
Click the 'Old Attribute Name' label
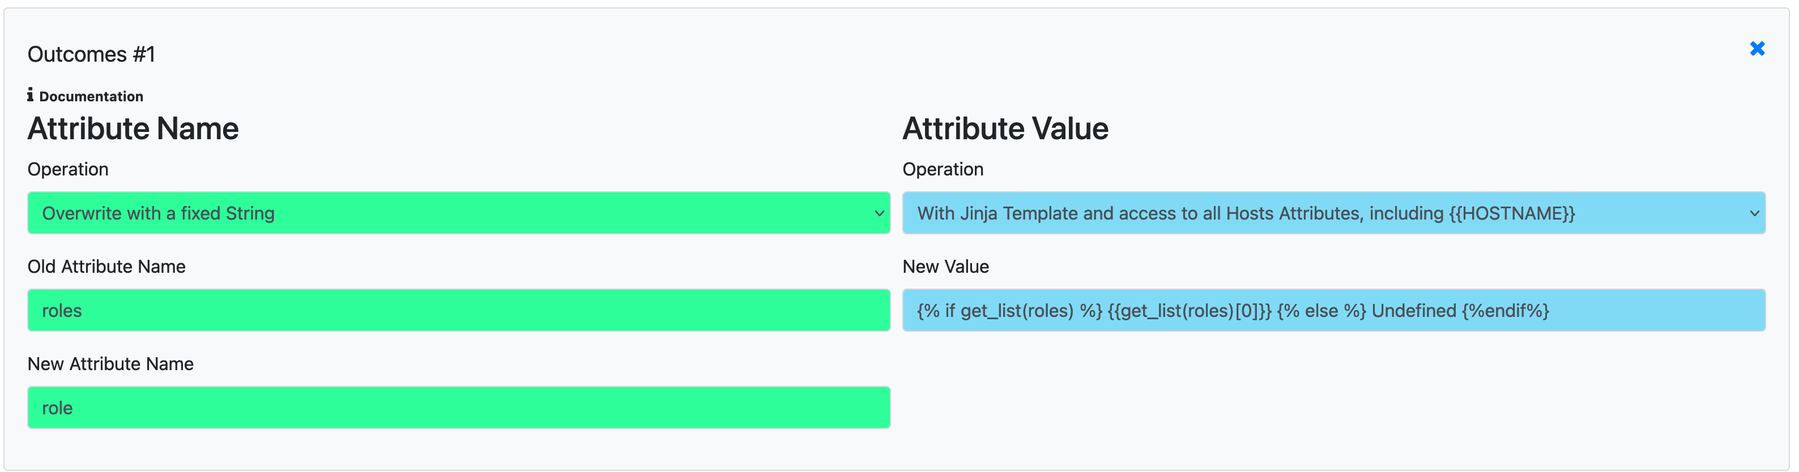click(x=107, y=267)
